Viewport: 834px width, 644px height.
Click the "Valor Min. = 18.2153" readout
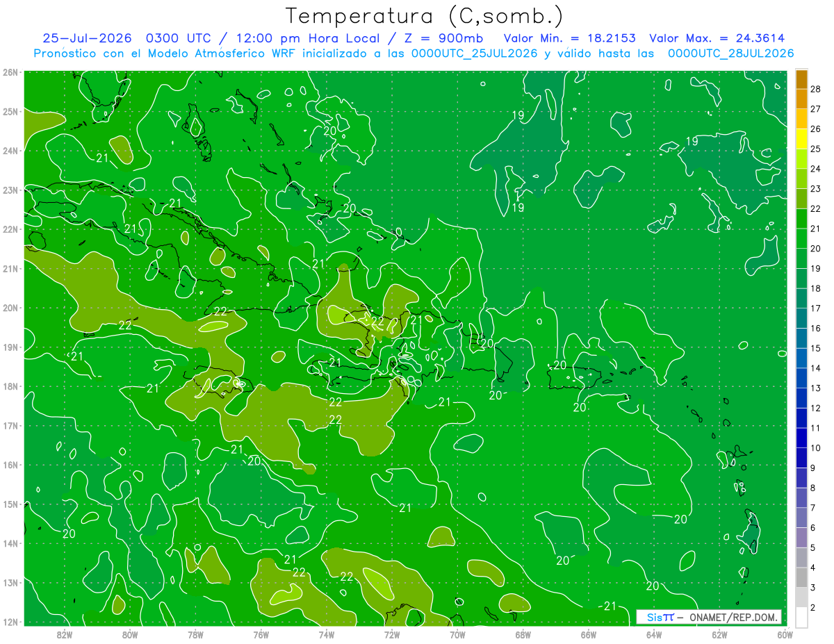(x=569, y=38)
